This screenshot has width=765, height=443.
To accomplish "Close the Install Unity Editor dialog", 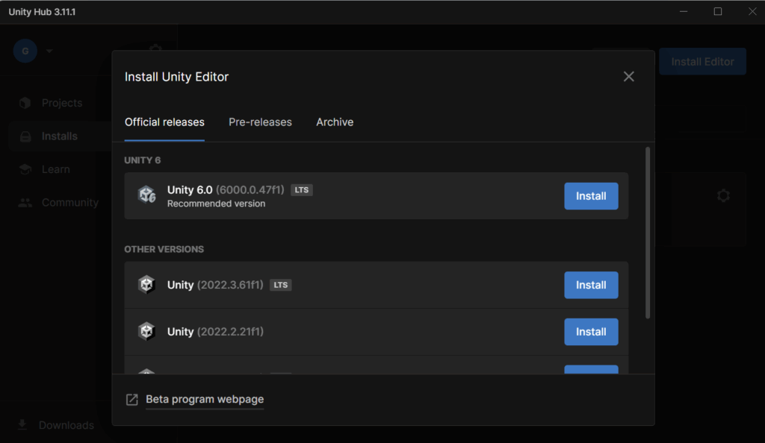I will (628, 76).
